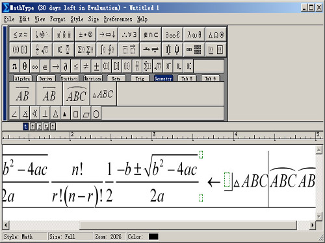Image resolution: width=325 pixels, height=243 pixels.
Task: Select the fifth tab-stop type button
Action: tap(53, 126)
